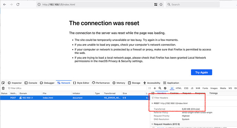The height and width of the screenshot is (128, 237).
Task: Open the Timings tab in request details
Action: [x=213, y=93]
